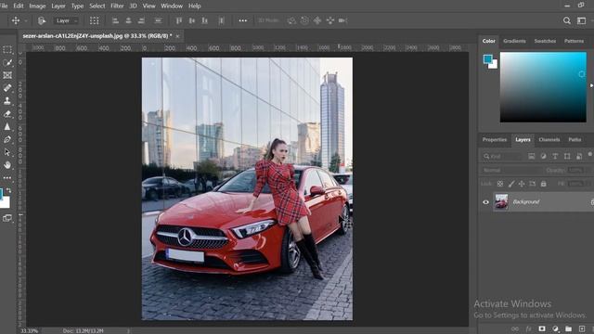Image resolution: width=594 pixels, height=334 pixels.
Task: Open the layer filter kind dropdown
Action: 503,157
